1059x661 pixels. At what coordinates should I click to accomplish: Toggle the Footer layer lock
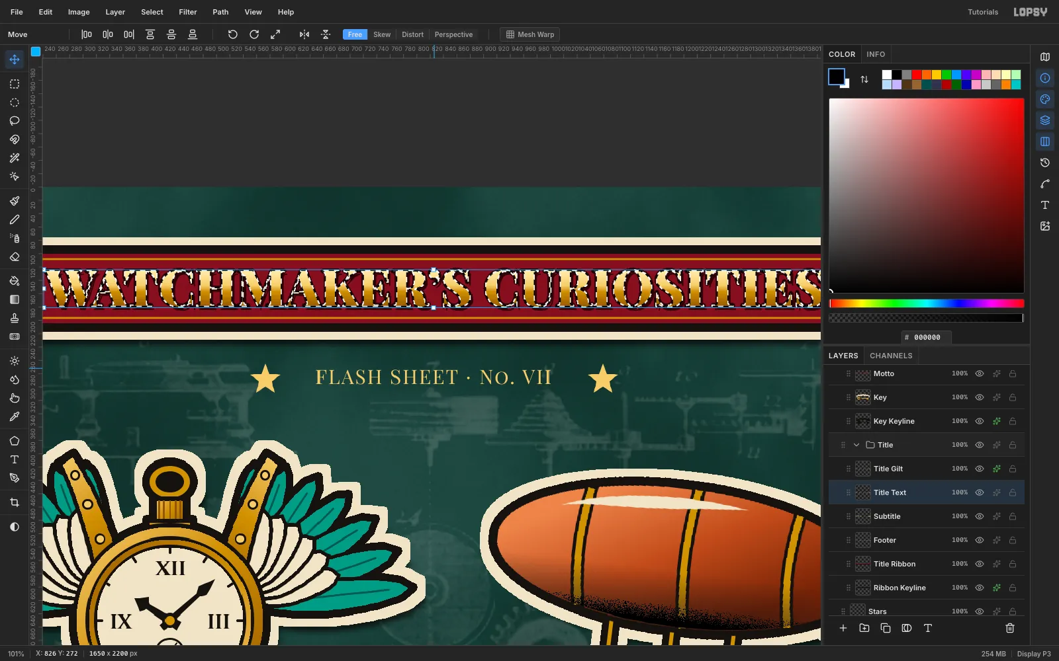click(x=1013, y=540)
